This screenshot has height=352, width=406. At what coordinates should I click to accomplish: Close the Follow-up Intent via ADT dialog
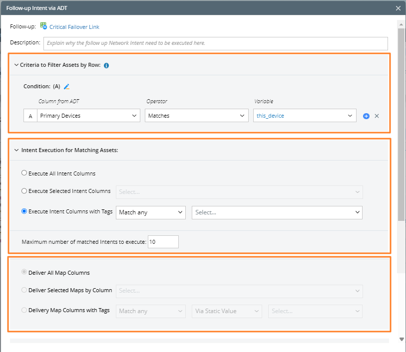tap(398, 8)
